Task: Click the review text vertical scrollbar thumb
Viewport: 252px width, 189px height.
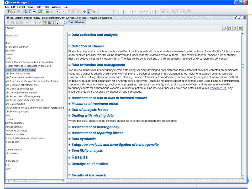Action: coord(243,67)
